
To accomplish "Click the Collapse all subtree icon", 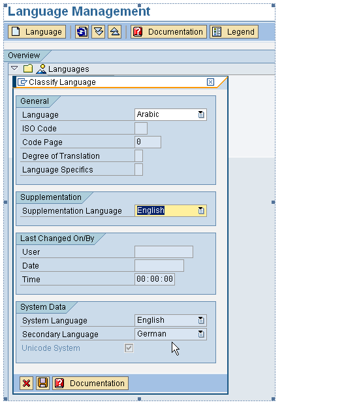I will point(115,32).
